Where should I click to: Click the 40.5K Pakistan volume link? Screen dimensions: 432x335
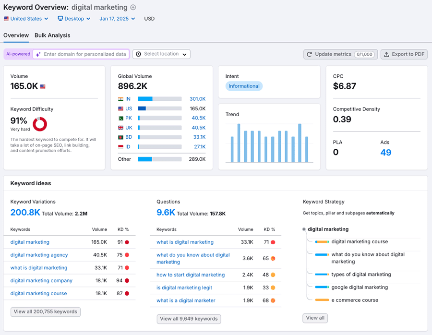[x=199, y=118]
